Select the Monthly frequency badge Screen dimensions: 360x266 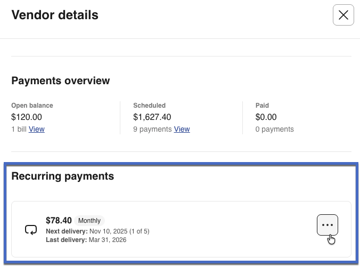pyautogui.click(x=89, y=220)
